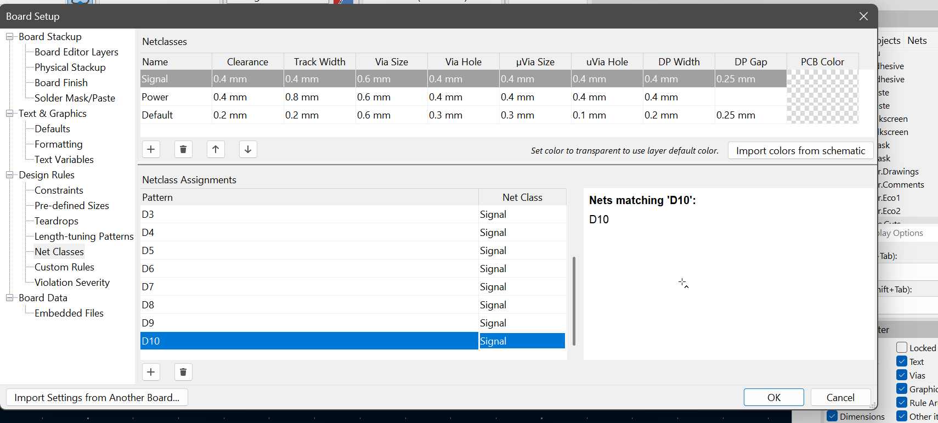Screen dimensions: 938x423
Task: Open the Teardrops settings page
Action: (x=56, y=221)
